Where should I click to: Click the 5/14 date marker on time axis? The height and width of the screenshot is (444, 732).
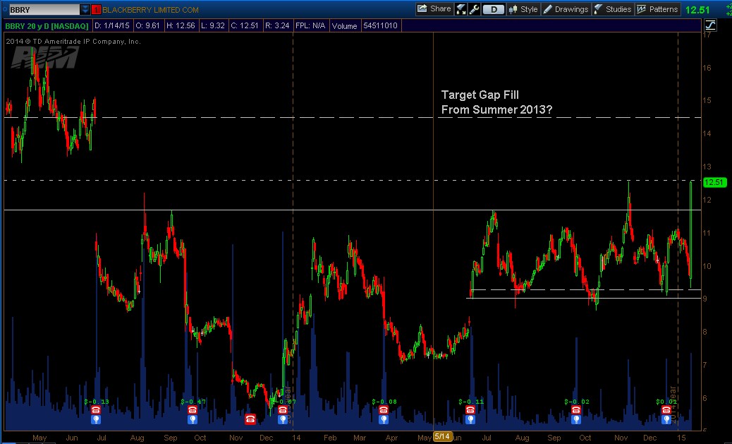441,436
